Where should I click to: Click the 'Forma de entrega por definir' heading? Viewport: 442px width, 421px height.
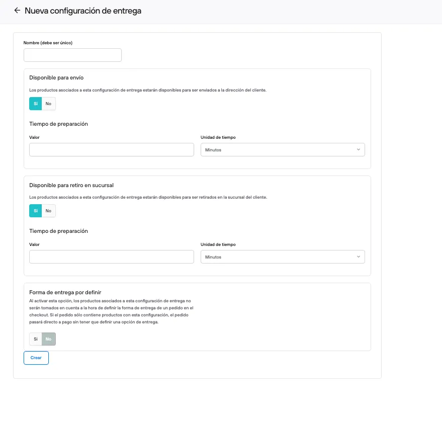point(65,292)
